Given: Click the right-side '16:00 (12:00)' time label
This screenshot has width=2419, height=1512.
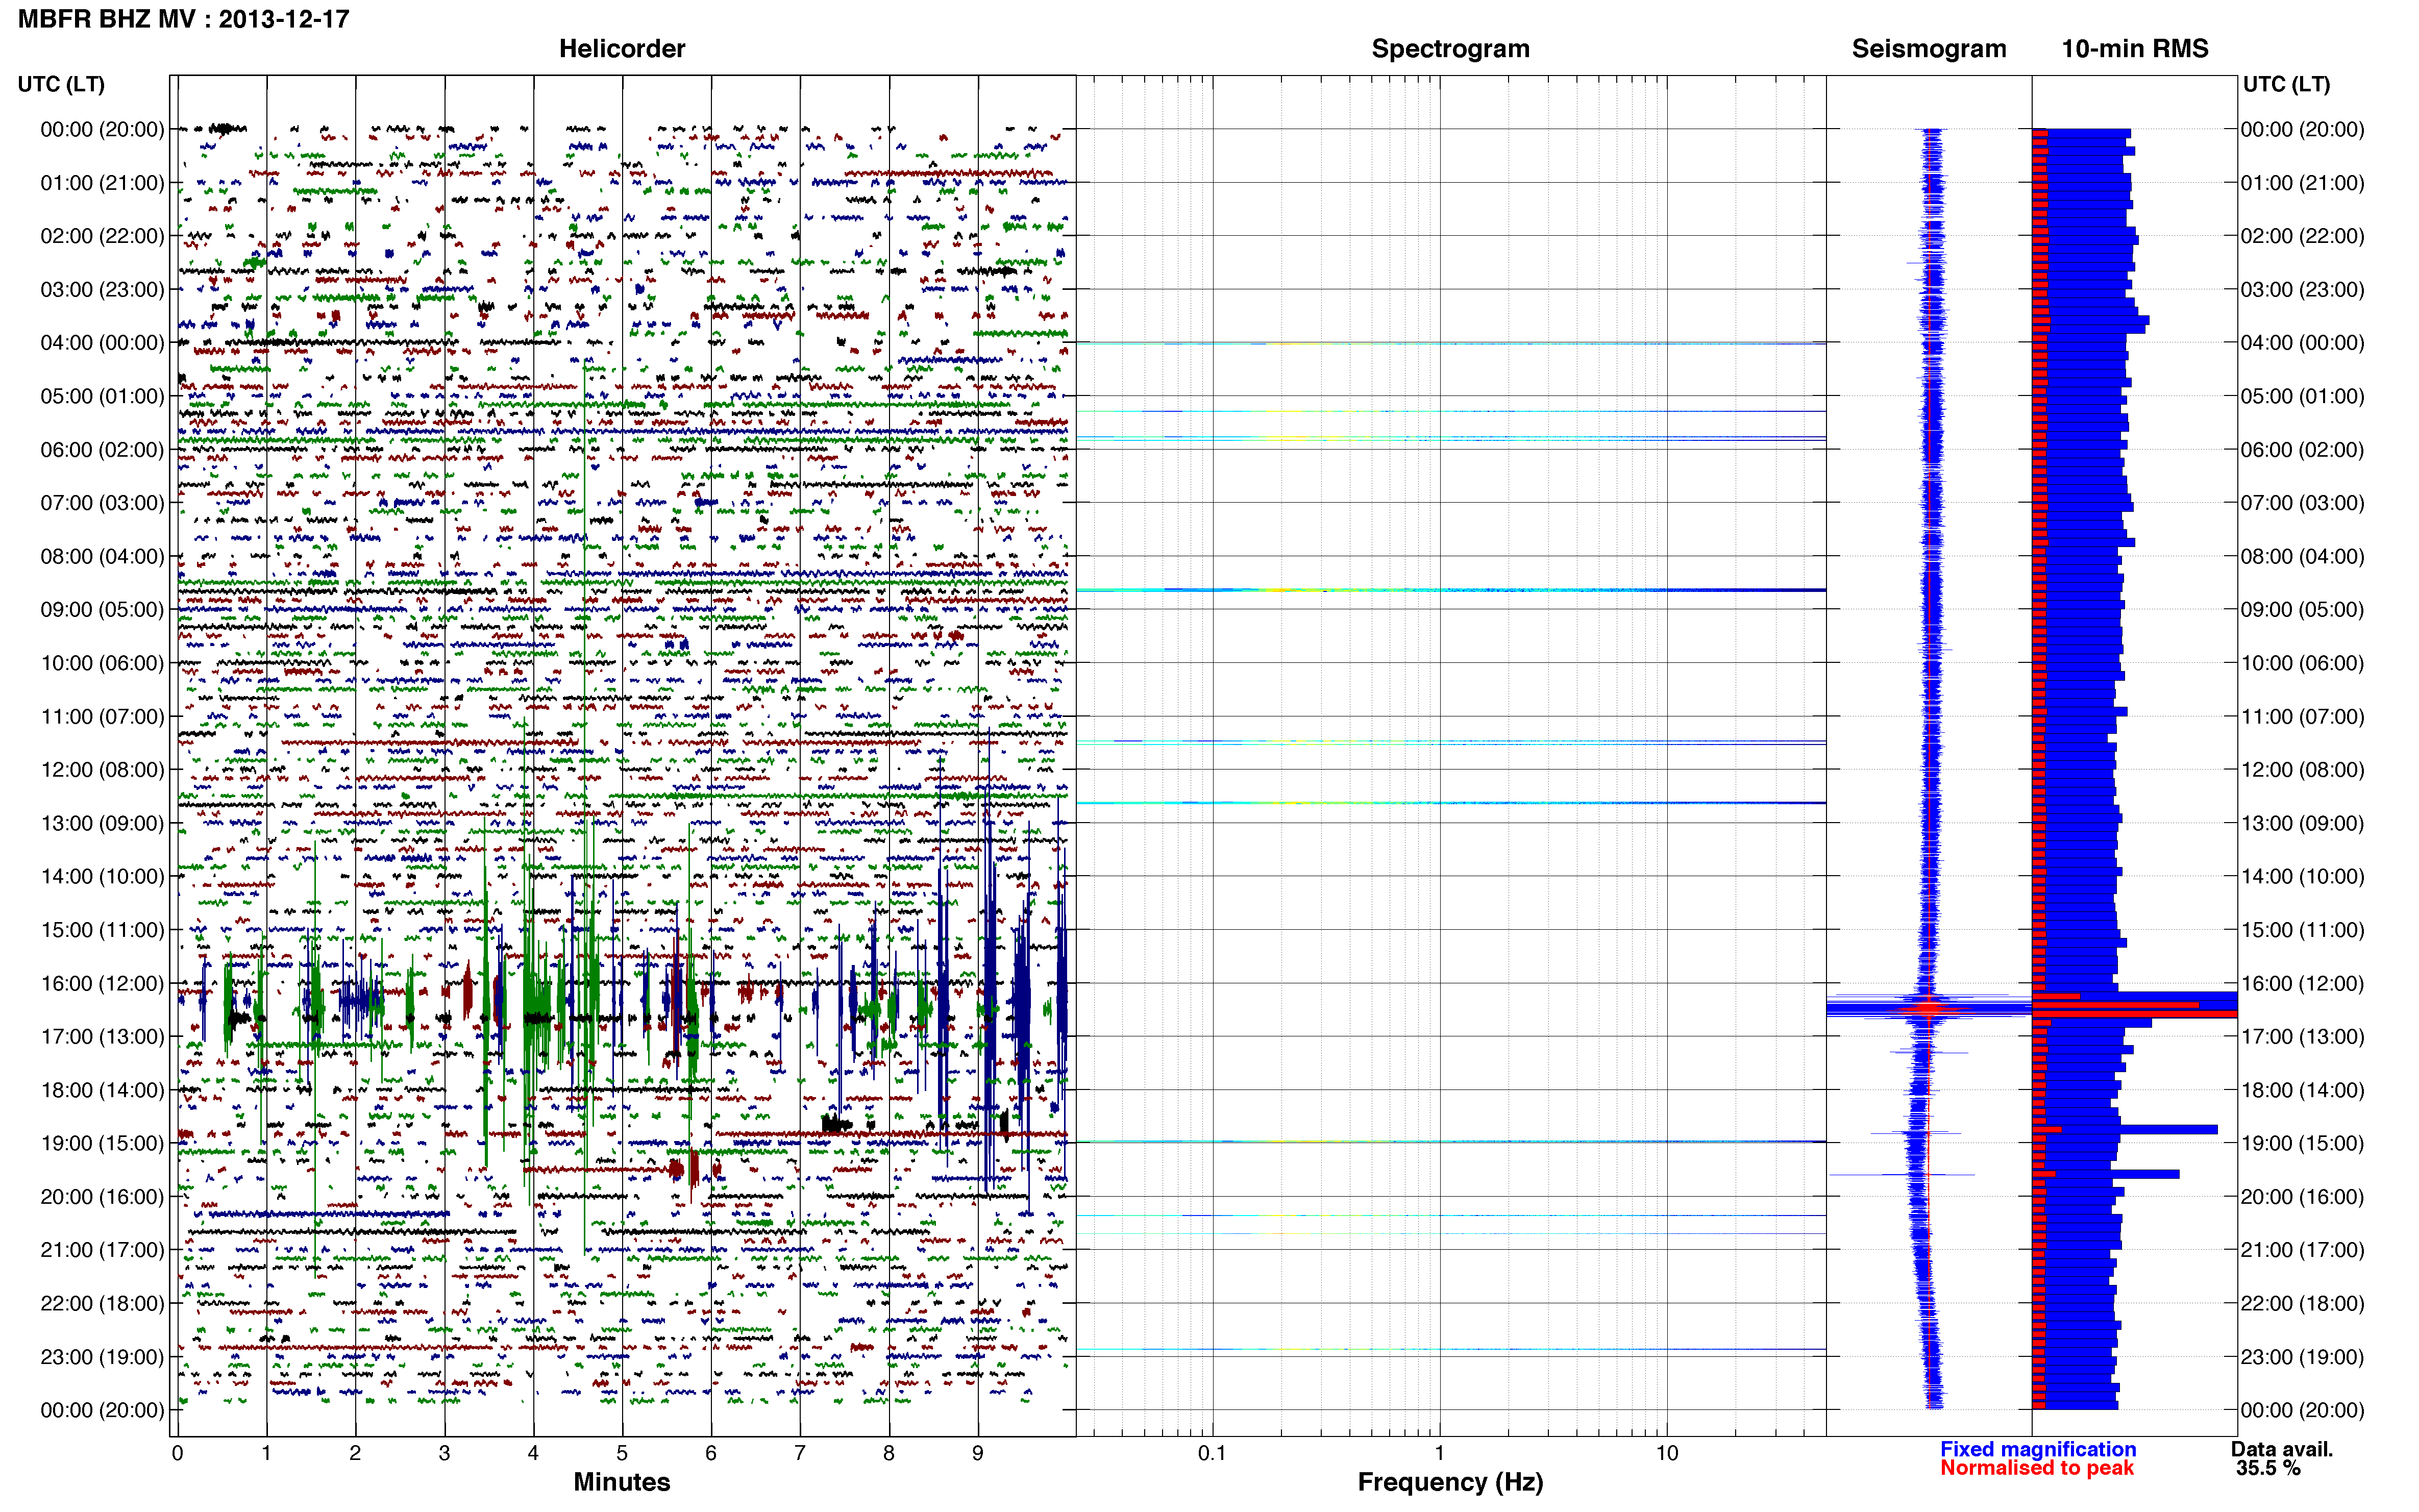Looking at the screenshot, I should click(x=2302, y=983).
